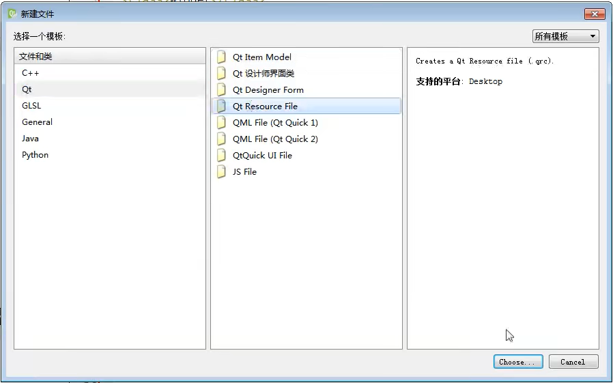Select the QtQuick UI File label
This screenshot has width=613, height=383.
pos(262,156)
